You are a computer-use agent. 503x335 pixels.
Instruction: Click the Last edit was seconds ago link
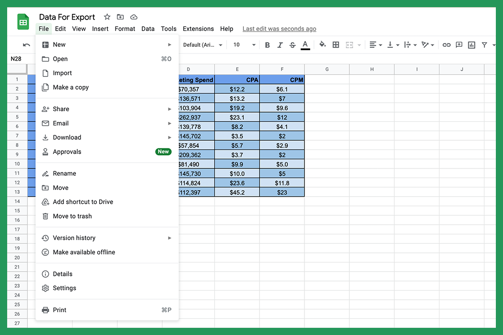coord(279,29)
